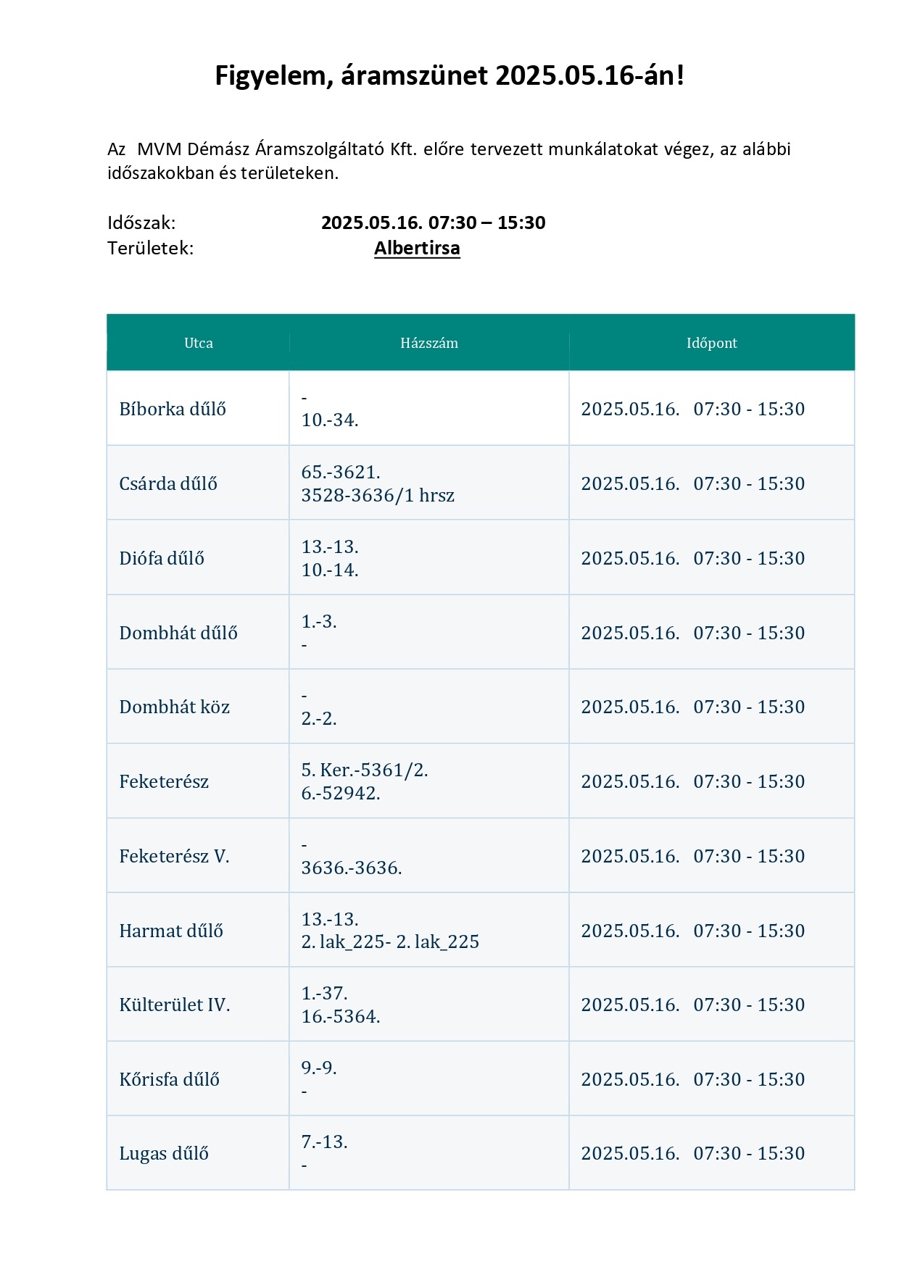Click the Lugas dűlő time cell

(712, 1153)
